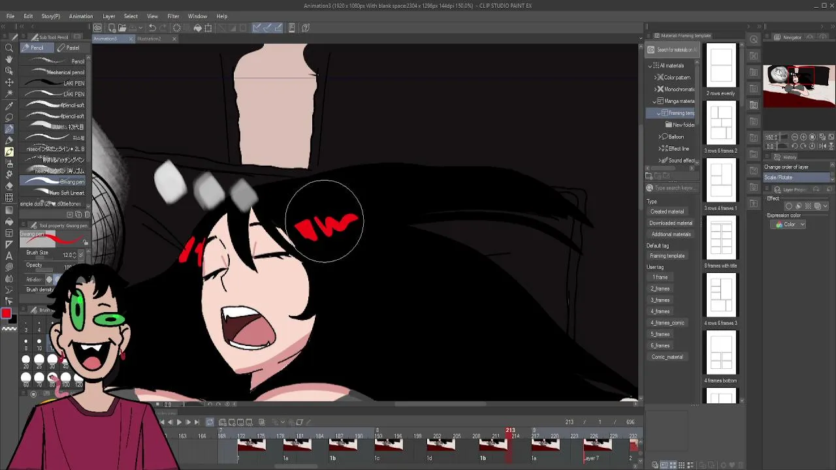Select the Eyedropper tool
This screenshot has height=470, width=836.
coord(9,105)
